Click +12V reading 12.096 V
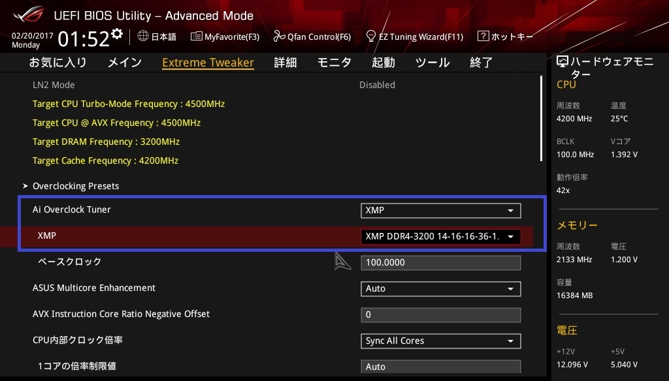This screenshot has width=669, height=381. [572, 365]
